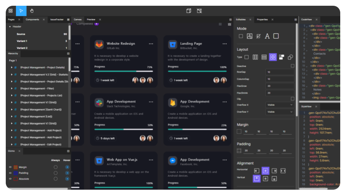Toggle visibility eye for Padding gizmo
The height and width of the screenshot is (194, 346).
tap(10, 173)
